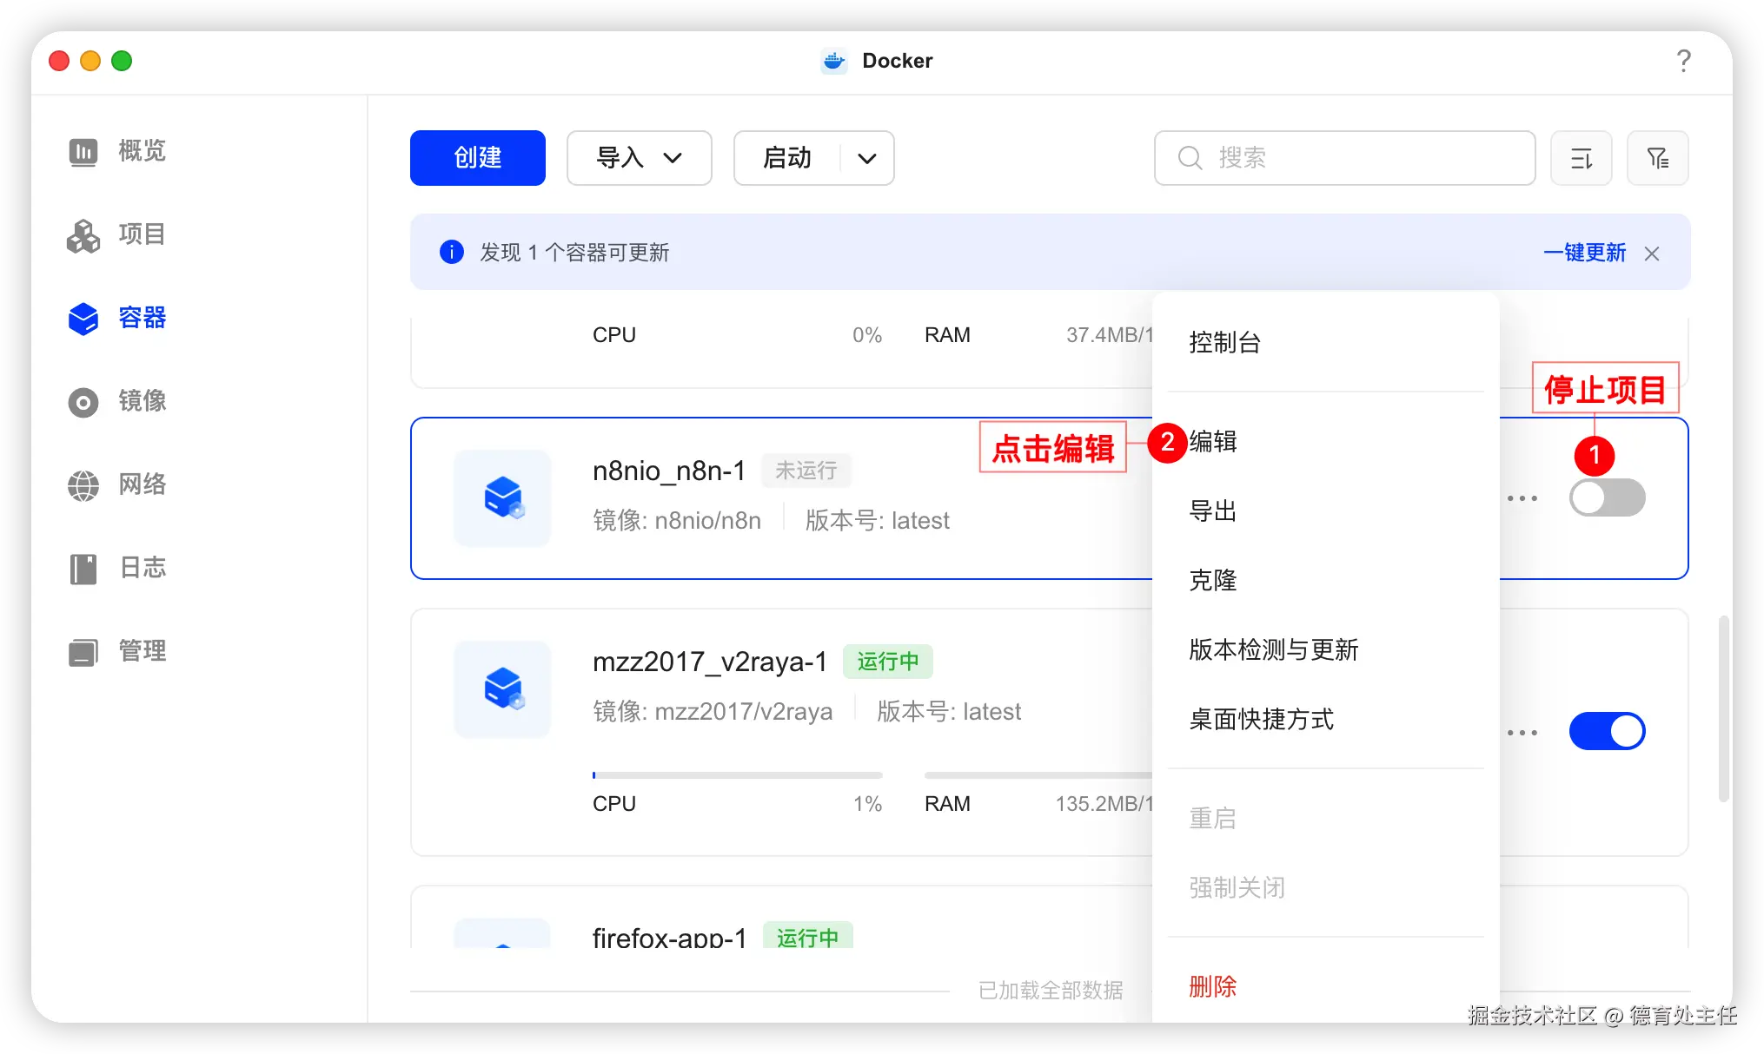Open the 概览 overview sidebar icon
The width and height of the screenshot is (1764, 1054).
pos(83,152)
